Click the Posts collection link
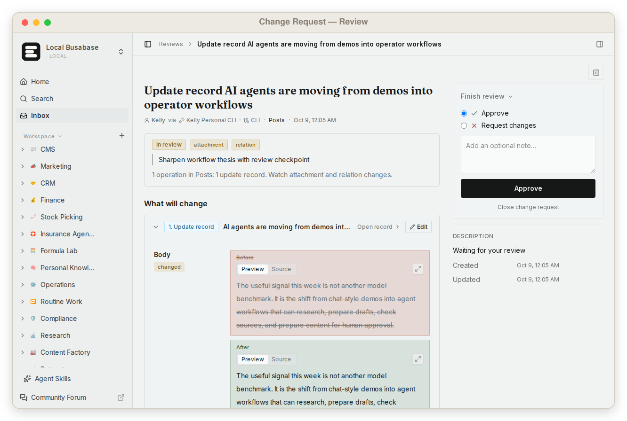This screenshot has width=627, height=421. (x=277, y=120)
